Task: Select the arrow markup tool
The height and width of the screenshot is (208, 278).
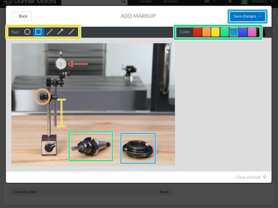Action: tap(60, 32)
